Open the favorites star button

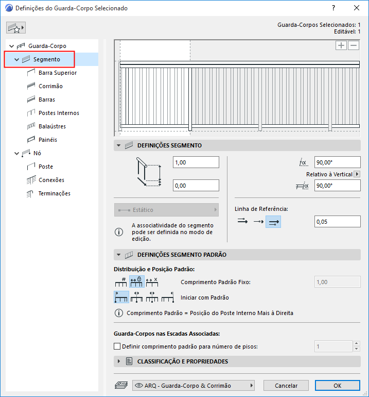point(15,28)
